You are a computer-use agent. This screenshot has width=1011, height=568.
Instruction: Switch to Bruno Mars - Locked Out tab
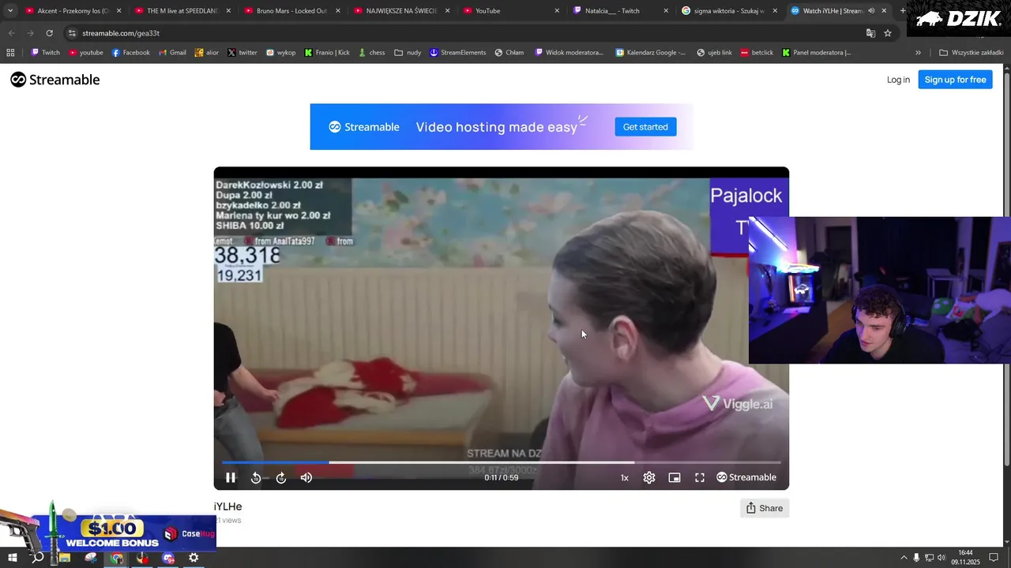click(291, 11)
